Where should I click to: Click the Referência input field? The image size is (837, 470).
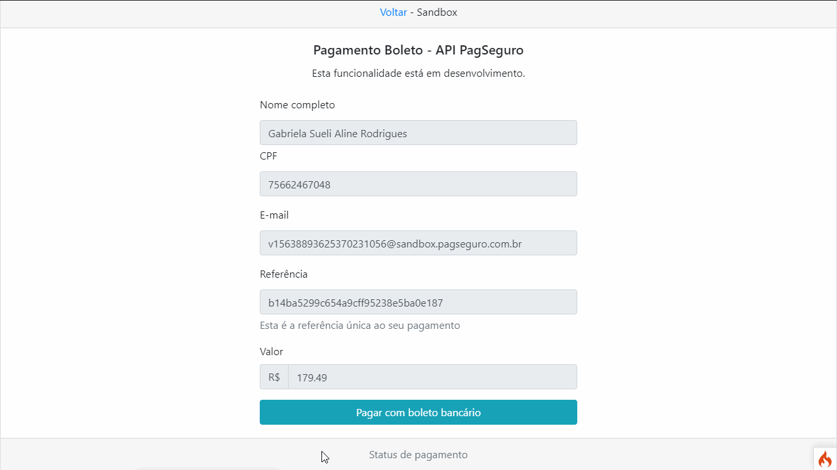418,302
